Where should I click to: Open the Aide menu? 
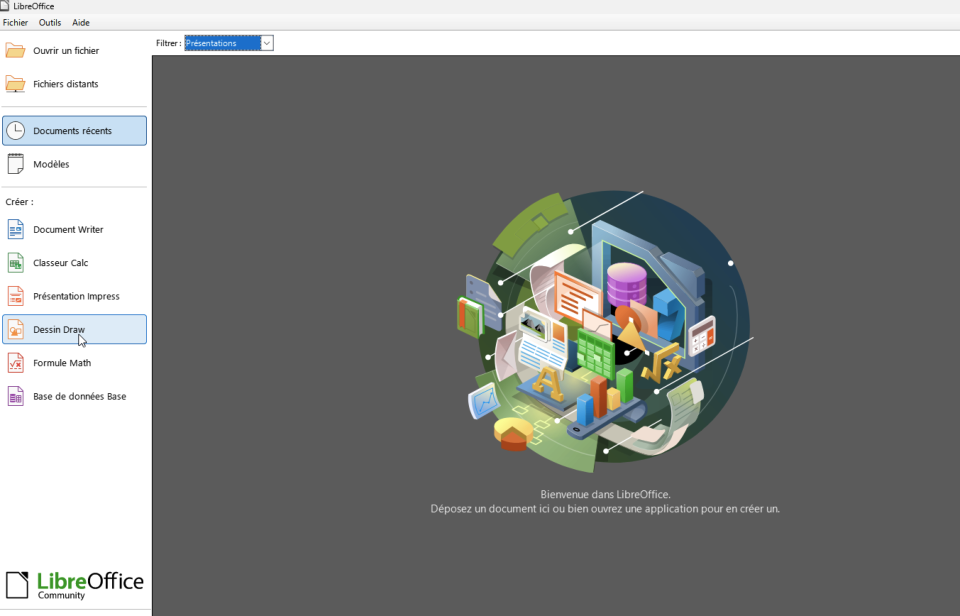click(80, 22)
